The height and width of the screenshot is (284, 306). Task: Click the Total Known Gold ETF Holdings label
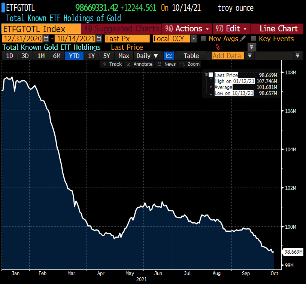point(52,47)
